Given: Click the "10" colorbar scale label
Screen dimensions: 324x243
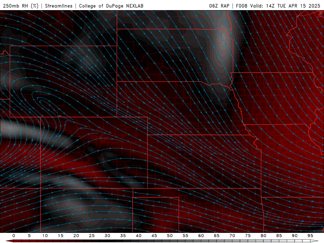Looking at the screenshot, I should pos(45,236).
